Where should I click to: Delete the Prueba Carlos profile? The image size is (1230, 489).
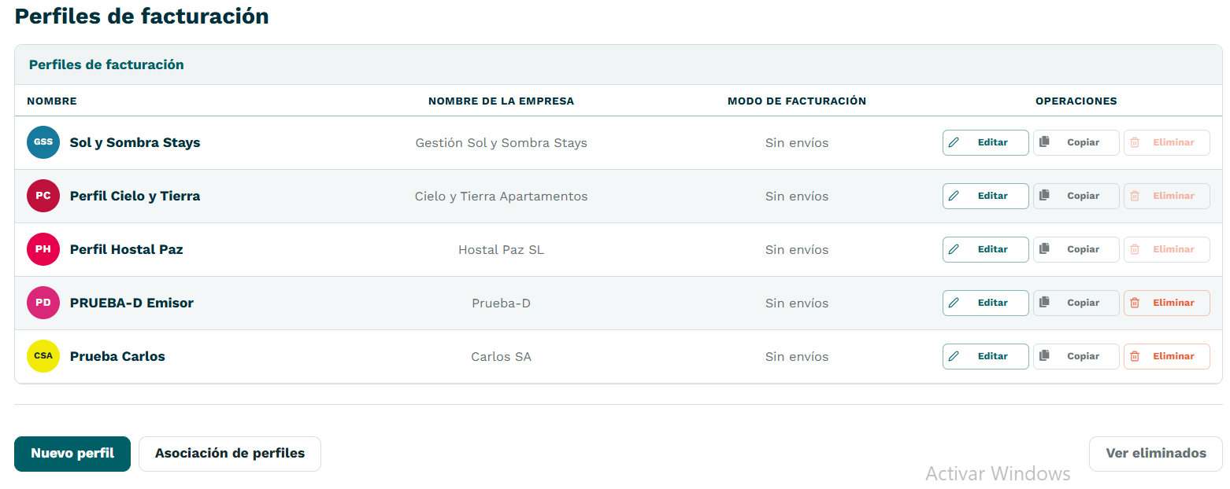click(1166, 356)
